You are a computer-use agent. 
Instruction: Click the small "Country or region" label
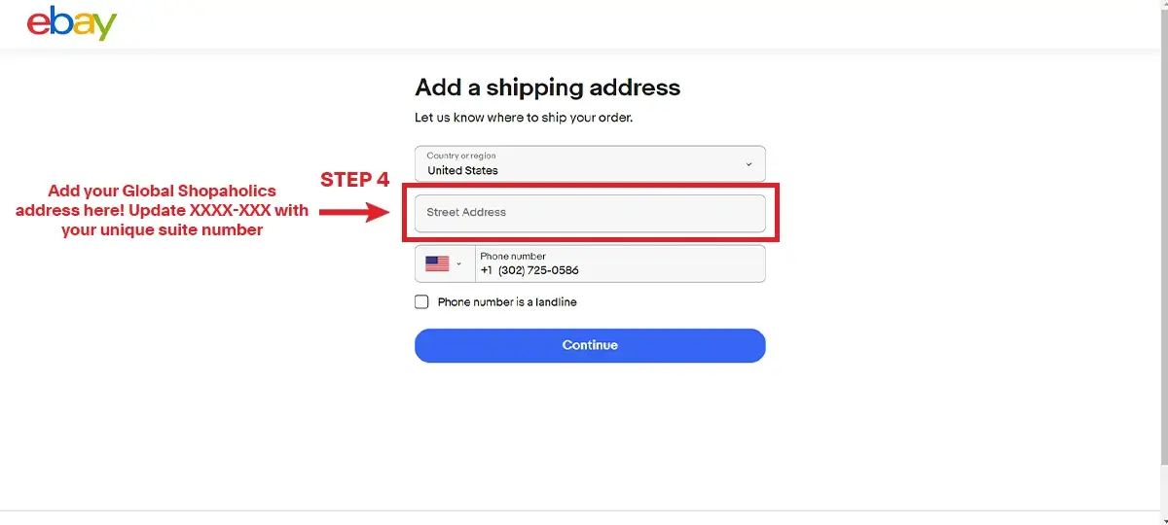point(461,156)
